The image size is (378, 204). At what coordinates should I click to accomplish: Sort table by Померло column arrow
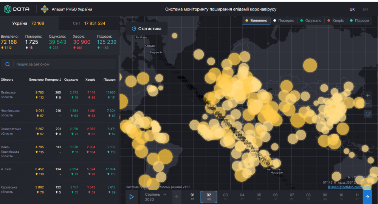(x=60, y=80)
